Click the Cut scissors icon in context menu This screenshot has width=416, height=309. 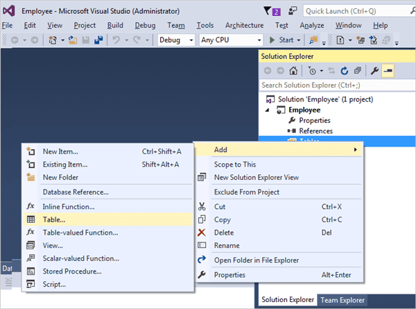point(202,206)
